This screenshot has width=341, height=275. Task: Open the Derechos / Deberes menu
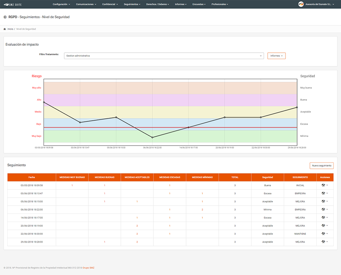tap(157, 4)
